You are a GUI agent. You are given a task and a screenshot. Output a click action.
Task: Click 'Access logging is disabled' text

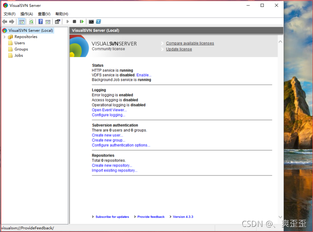point(115,100)
